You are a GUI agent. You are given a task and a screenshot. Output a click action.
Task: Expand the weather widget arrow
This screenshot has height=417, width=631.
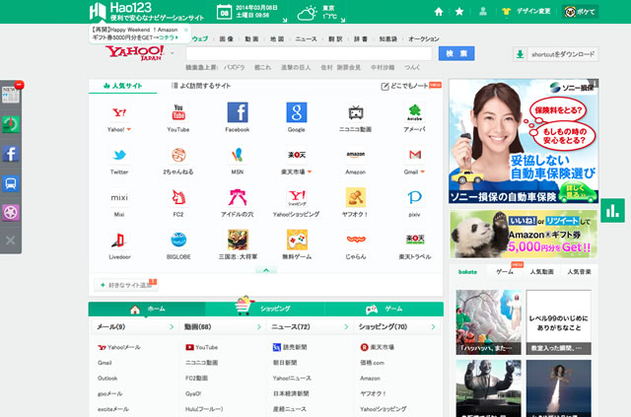[343, 20]
